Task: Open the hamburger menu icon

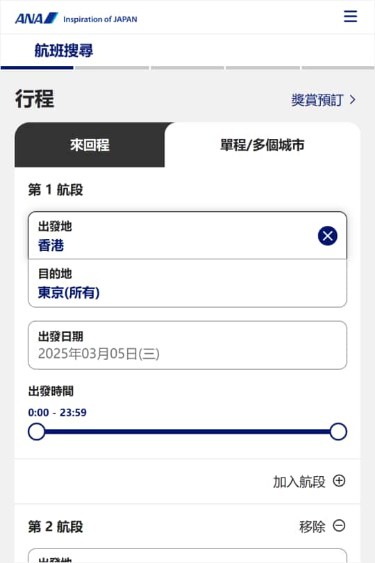Action: coord(350,17)
